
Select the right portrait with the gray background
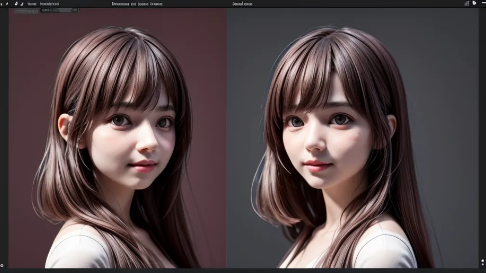(x=337, y=144)
